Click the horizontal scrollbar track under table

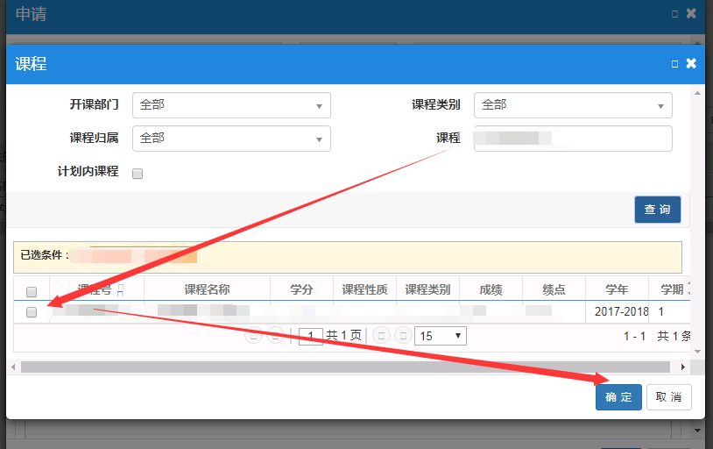[x=350, y=367]
